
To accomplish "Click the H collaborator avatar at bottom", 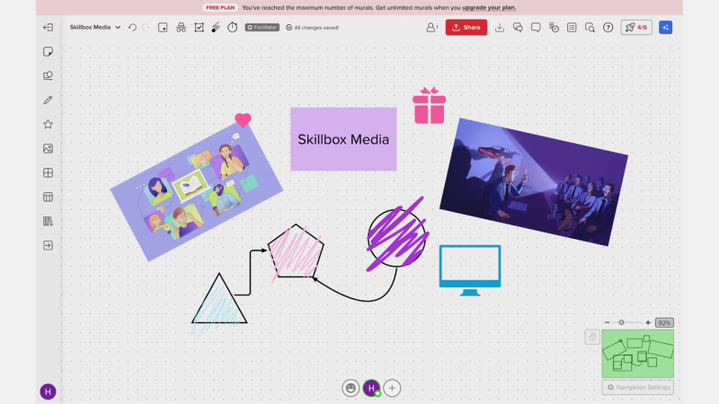I will (371, 389).
